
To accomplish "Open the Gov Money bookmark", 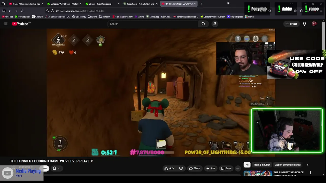I will click(79, 17).
